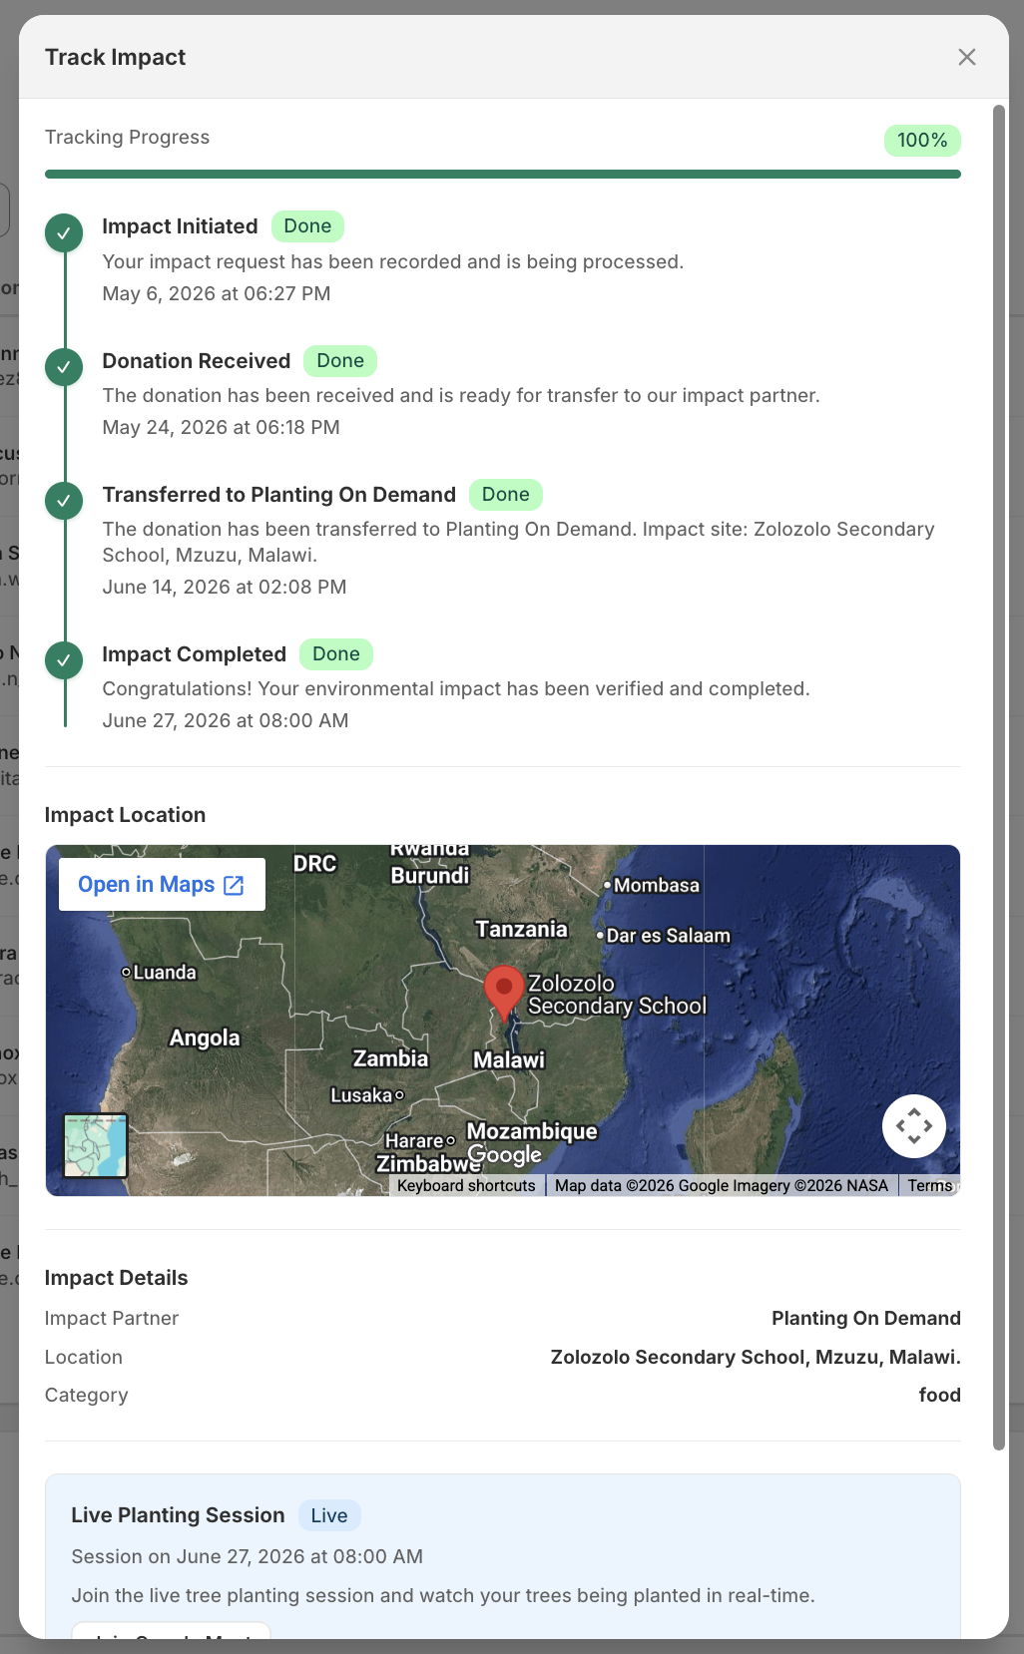Screen dimensions: 1024x1654
Task: Open the map Terms link
Action: tap(930, 1185)
